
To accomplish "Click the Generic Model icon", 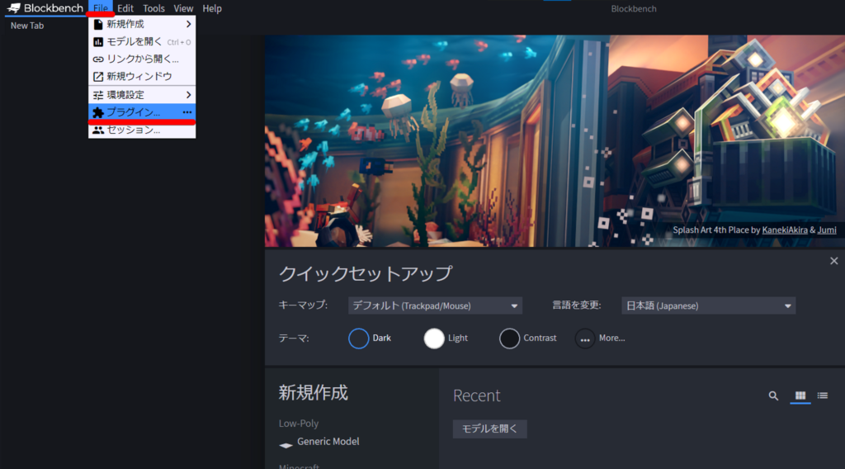I will (x=286, y=443).
